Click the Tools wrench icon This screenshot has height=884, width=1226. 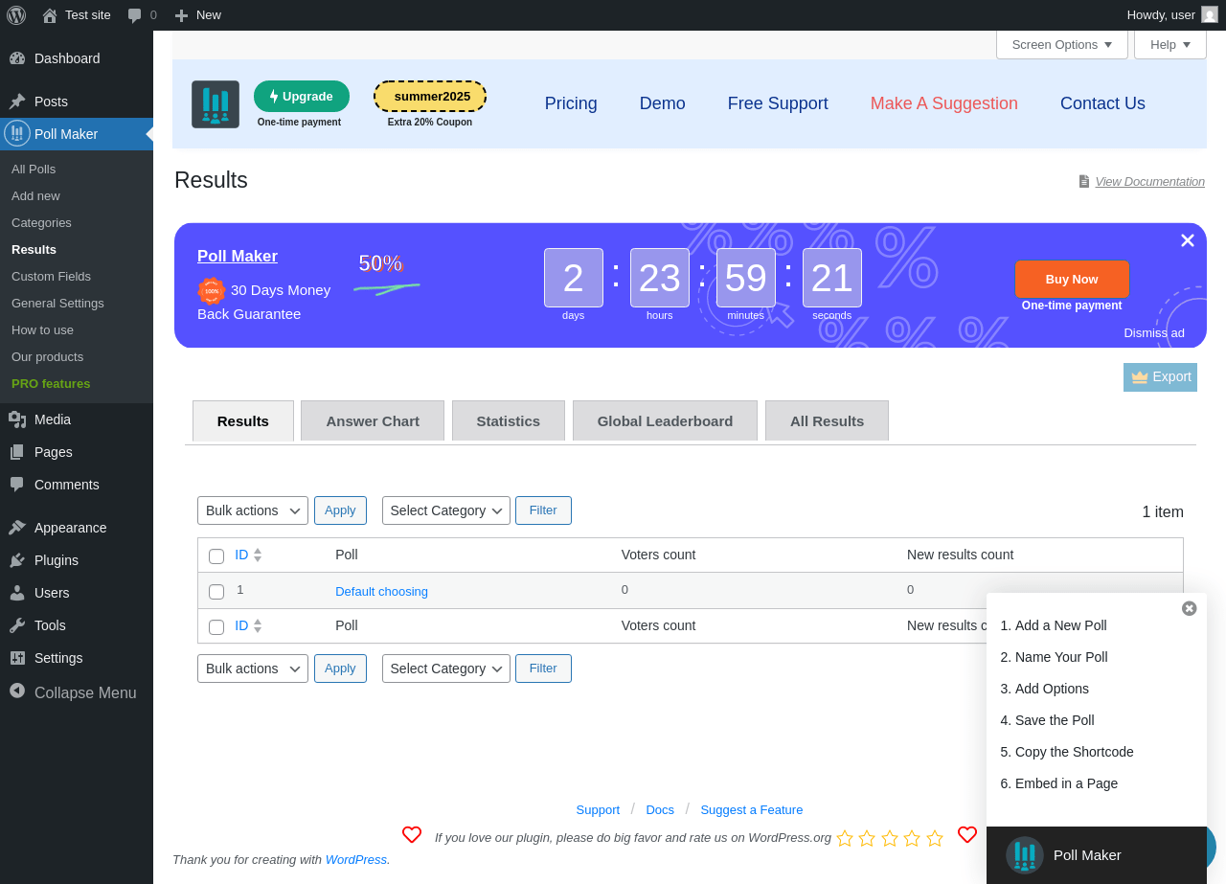click(17, 625)
